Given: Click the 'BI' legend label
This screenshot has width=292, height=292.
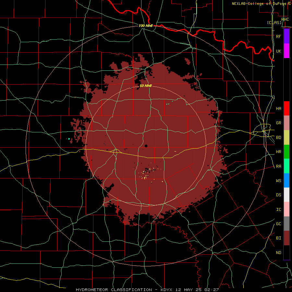Looking at the screenshot, I should pos(278,238).
